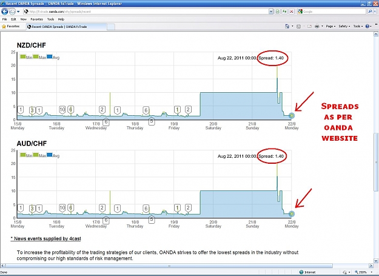Open the Edit menu
The image size is (379, 276).
pyautogui.click(x=13, y=19)
